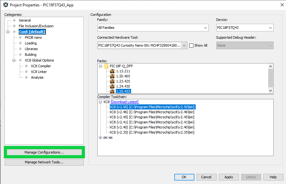Click the pack icon for version 1.20.405
Viewport: 286px width, 184px height.
tap(112, 76)
